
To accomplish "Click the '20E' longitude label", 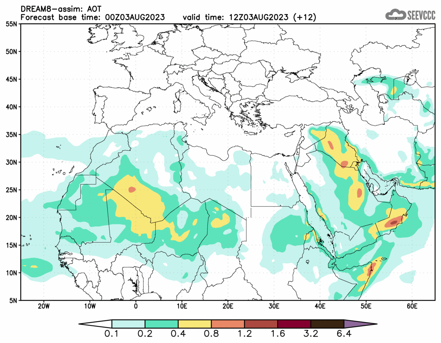I will (228, 306).
